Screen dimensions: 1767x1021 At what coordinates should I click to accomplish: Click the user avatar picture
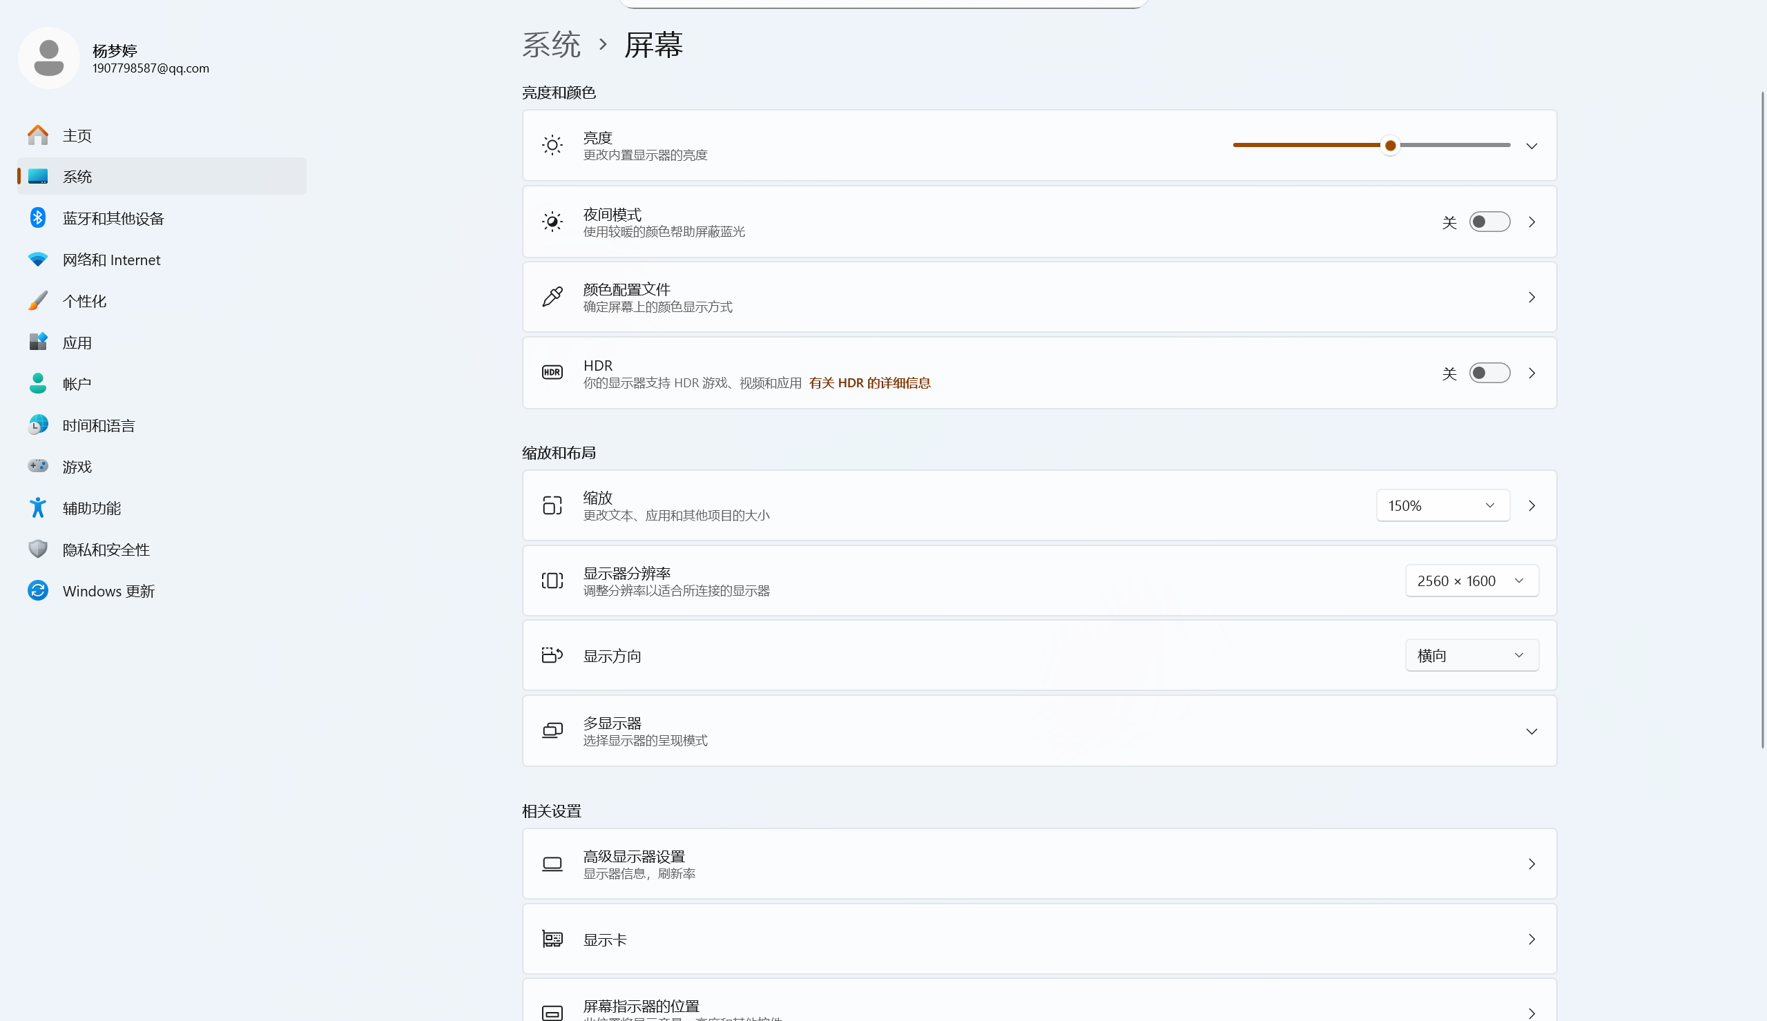point(48,58)
